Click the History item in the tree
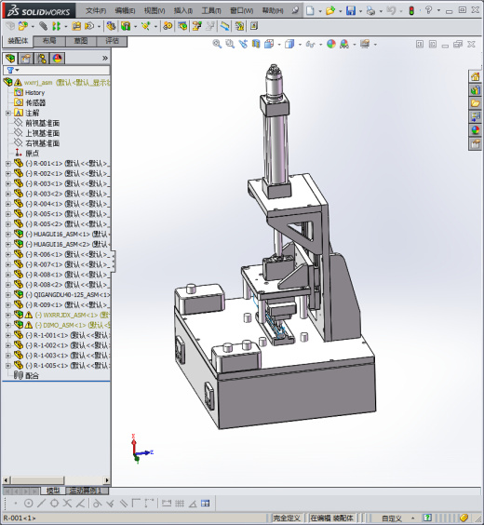This screenshot has height=525, width=484. (x=34, y=93)
